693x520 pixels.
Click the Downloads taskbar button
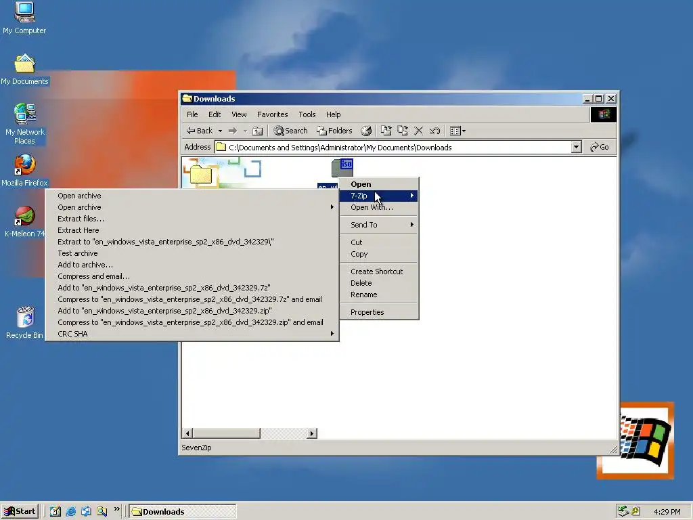183,511
